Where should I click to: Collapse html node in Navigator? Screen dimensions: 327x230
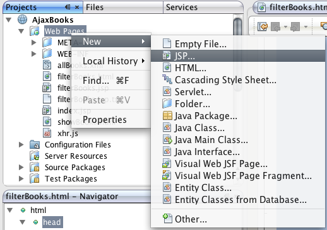[x=10, y=210]
